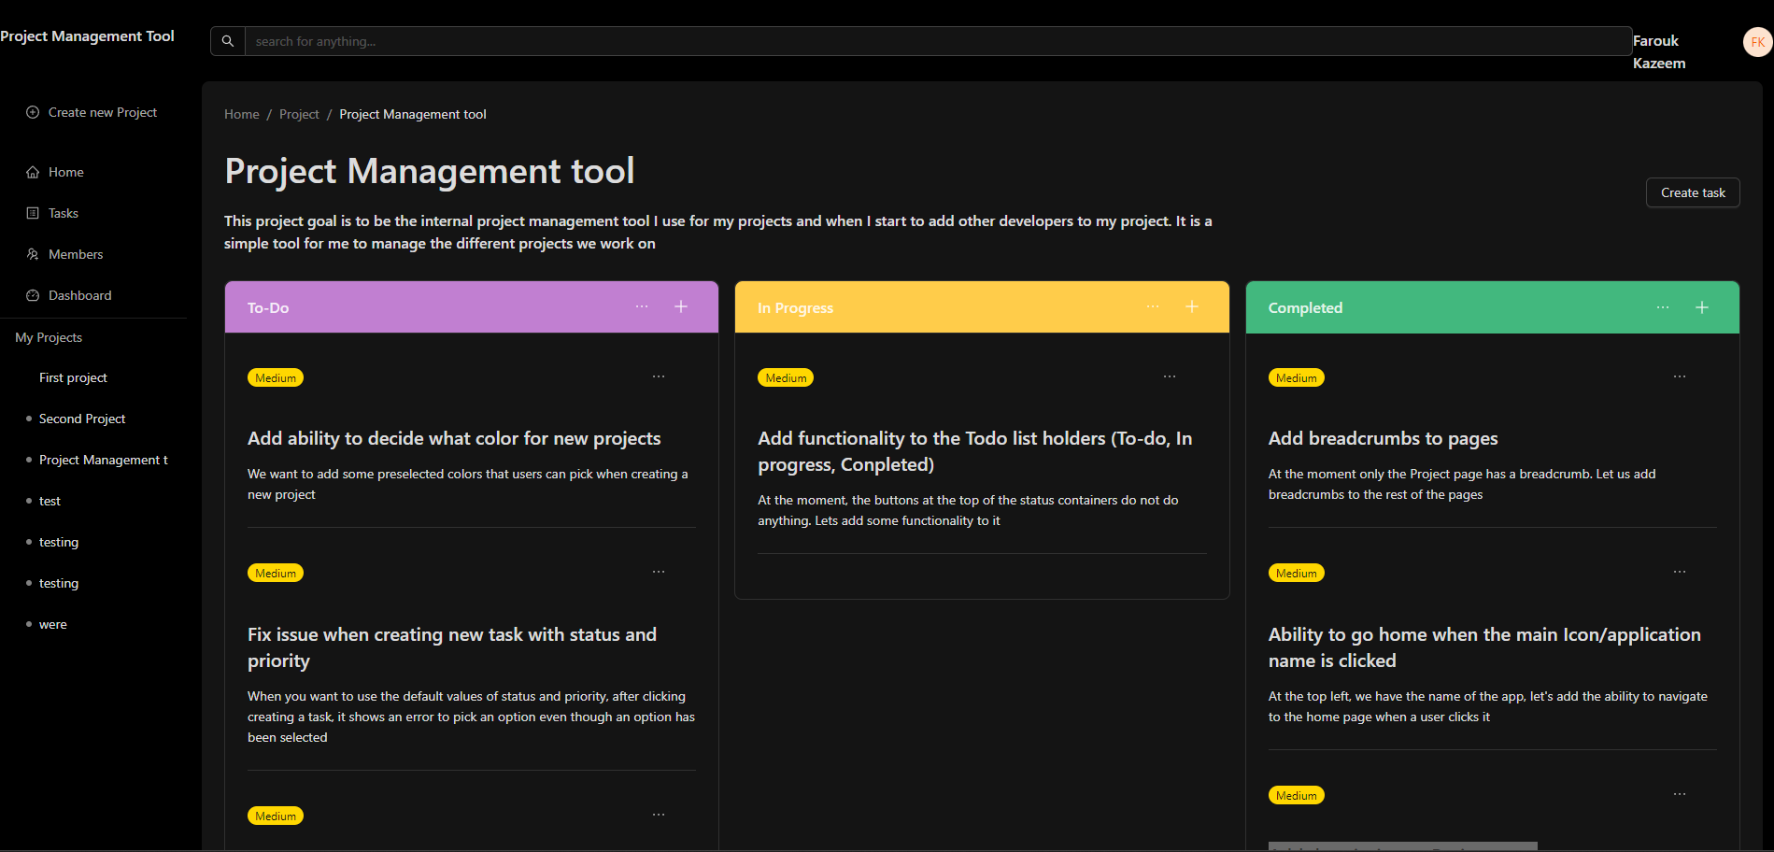Click the Completed column title

(x=1305, y=307)
